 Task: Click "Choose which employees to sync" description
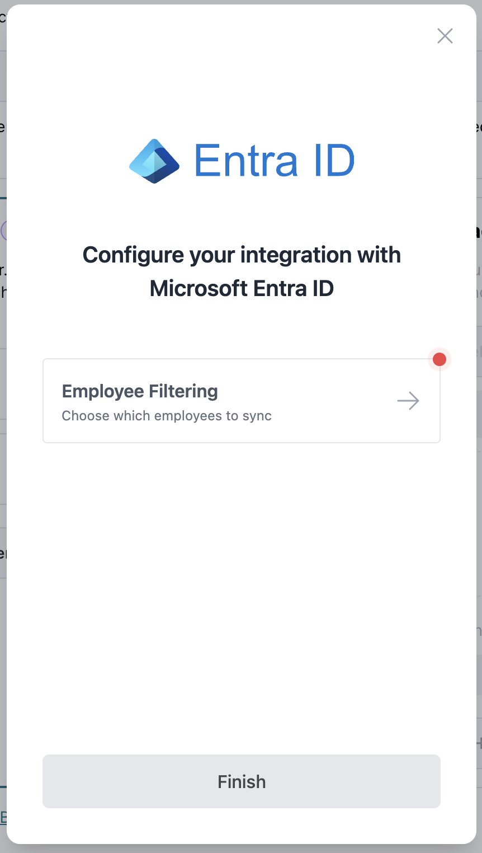click(x=167, y=416)
